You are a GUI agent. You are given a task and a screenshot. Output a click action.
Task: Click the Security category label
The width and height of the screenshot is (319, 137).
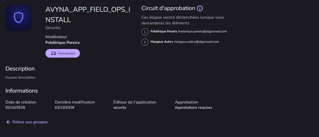tap(53, 28)
